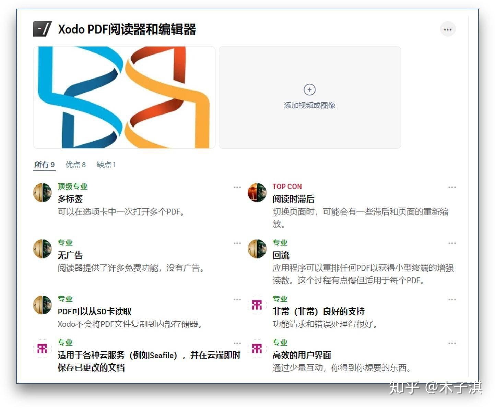Switch to the 所有 9 tab
The image size is (495, 408).
pyautogui.click(x=44, y=165)
